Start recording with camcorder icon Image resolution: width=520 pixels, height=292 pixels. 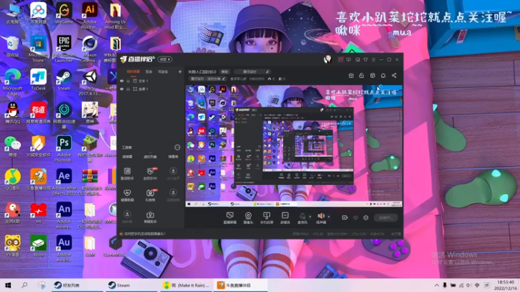click(x=345, y=217)
